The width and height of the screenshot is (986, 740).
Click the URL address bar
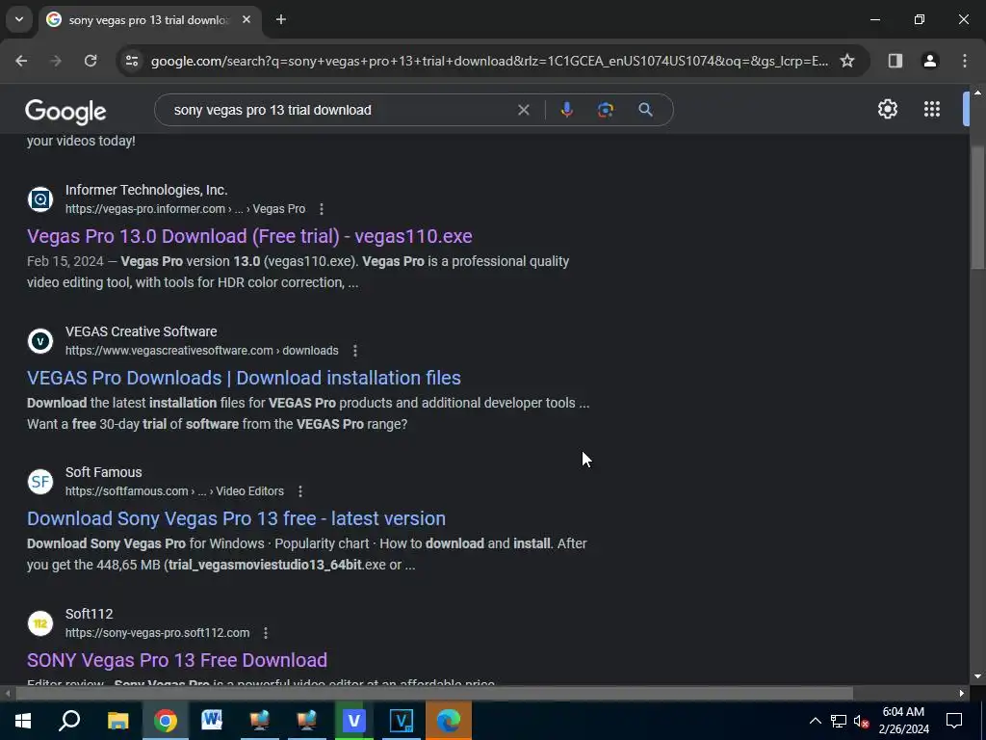pos(489,61)
